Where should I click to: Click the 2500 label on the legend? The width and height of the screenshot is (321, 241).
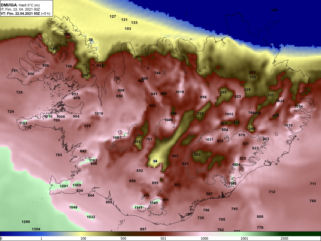pyautogui.click(x=284, y=238)
